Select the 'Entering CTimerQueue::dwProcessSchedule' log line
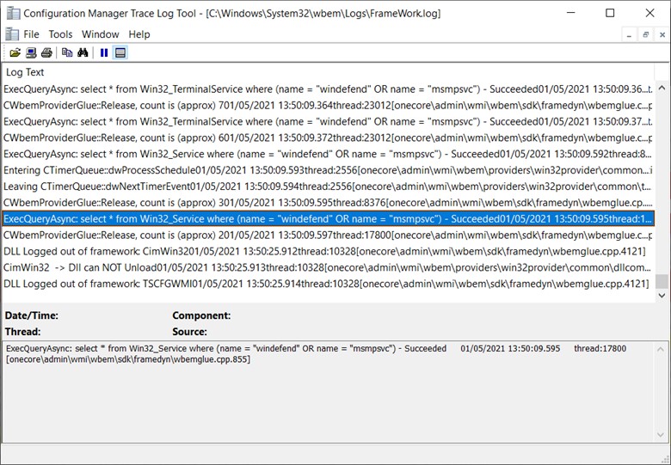Viewport: 671px width, 465px height. [258, 170]
